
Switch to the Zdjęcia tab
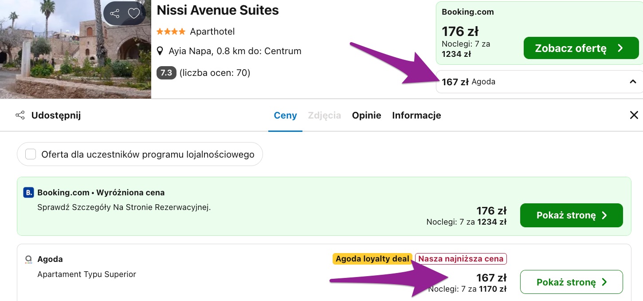325,115
